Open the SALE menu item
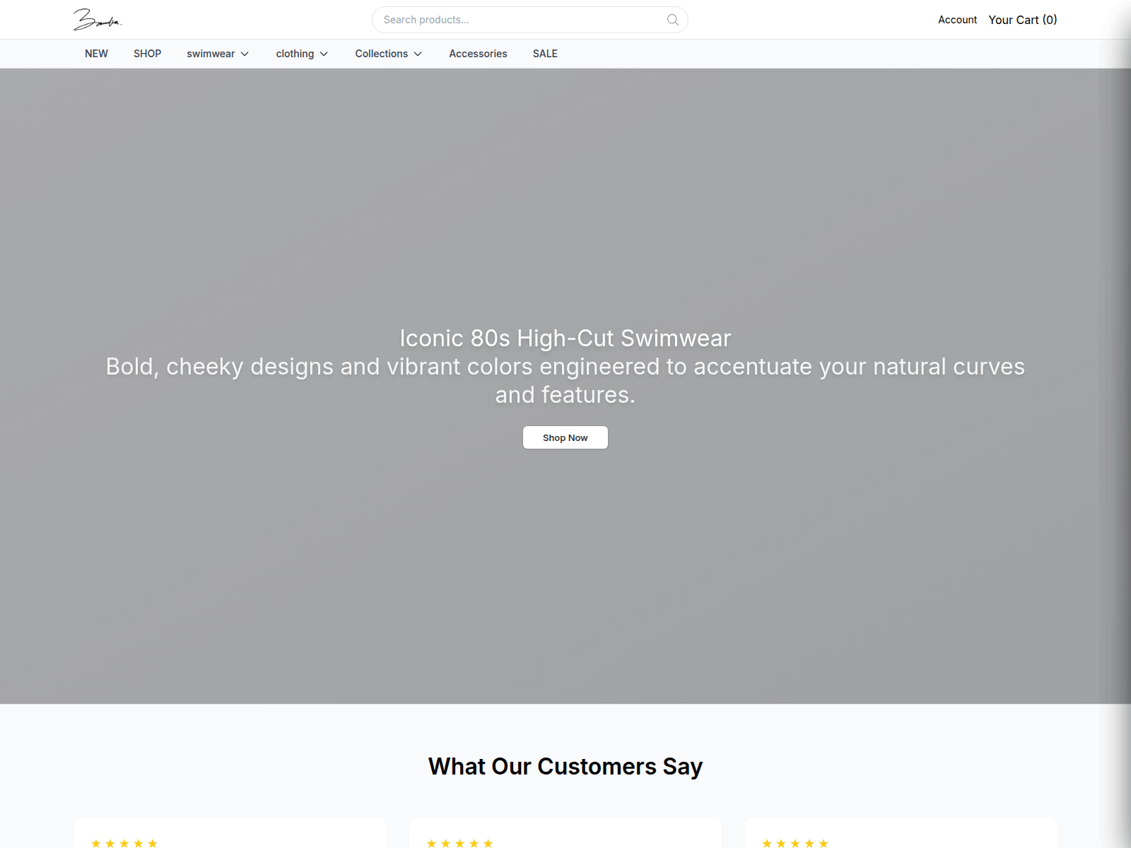This screenshot has width=1131, height=848. 545,54
